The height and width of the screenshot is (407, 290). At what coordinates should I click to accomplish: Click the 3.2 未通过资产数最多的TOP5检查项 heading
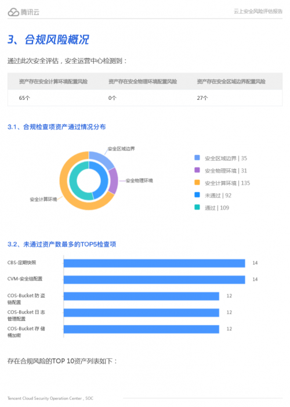click(61, 244)
